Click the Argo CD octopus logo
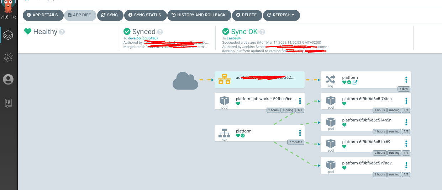442x190 pixels. 8,6
